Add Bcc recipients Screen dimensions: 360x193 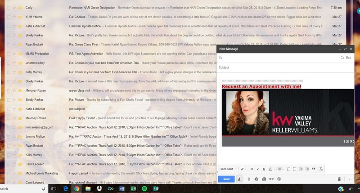(348, 58)
